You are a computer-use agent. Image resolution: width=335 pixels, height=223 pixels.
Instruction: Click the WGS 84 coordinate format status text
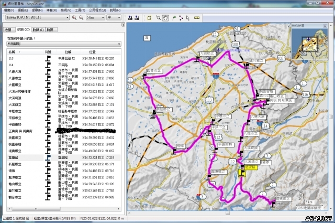pyautogui.click(x=54, y=218)
